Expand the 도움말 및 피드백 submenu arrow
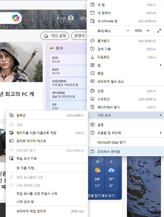 point(161,133)
